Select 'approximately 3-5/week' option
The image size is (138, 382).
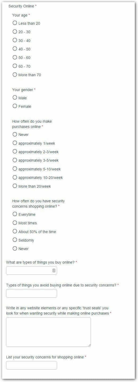click(x=15, y=160)
